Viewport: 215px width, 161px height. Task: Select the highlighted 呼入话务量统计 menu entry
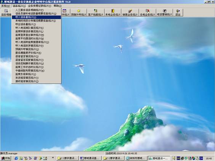(x=36, y=17)
